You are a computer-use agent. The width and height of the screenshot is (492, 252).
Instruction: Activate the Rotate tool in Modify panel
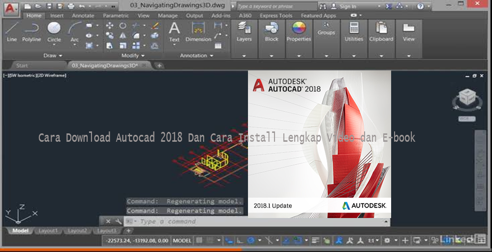[123, 26]
